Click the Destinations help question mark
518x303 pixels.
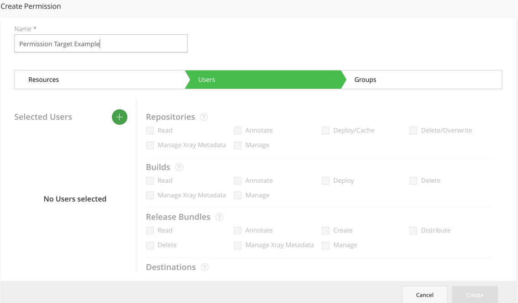point(205,267)
